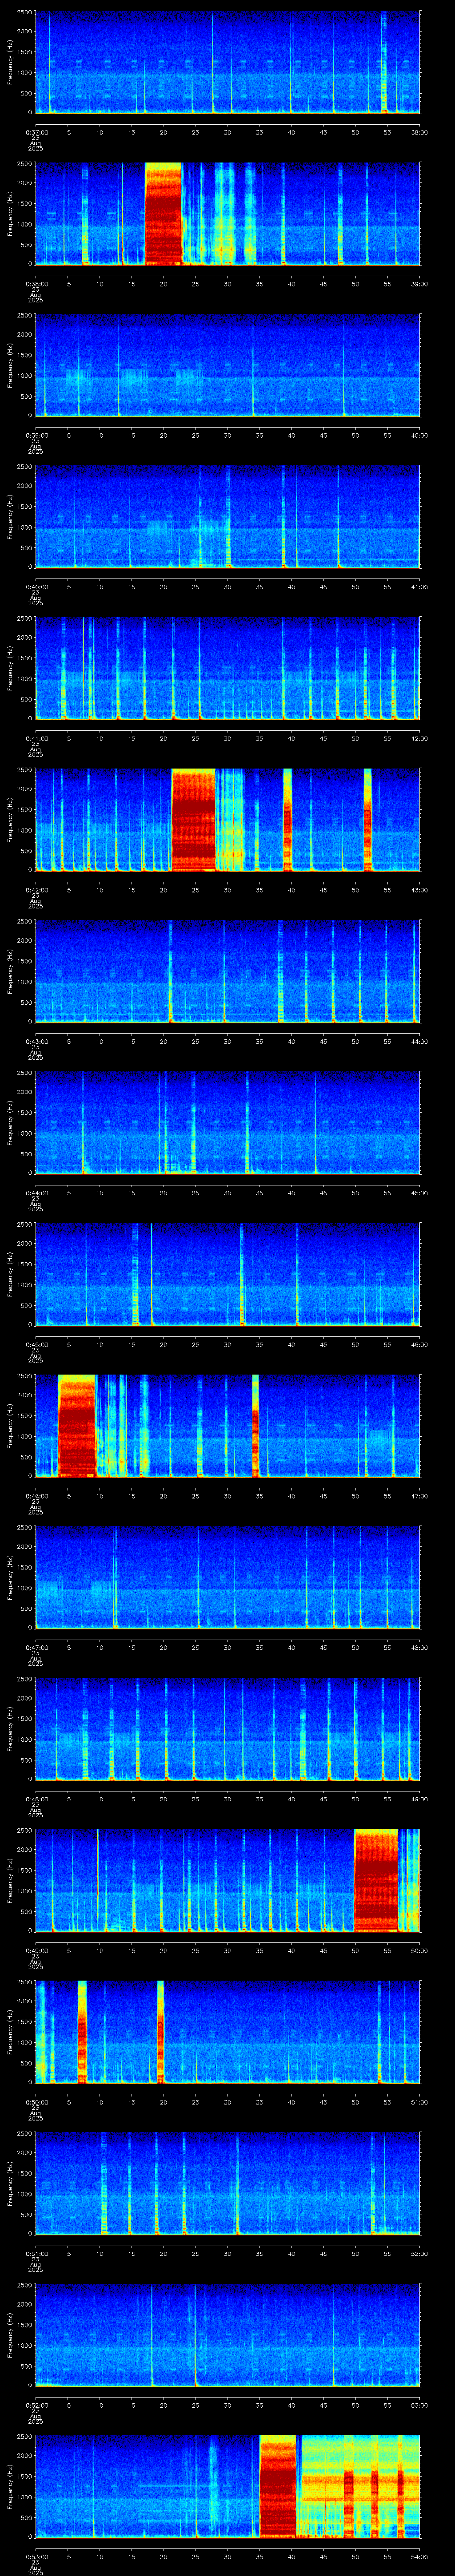Click the 38:00 end label of the 0:37:00 spectrogram
Viewport: 455px width, 2576px height.
[x=419, y=132]
